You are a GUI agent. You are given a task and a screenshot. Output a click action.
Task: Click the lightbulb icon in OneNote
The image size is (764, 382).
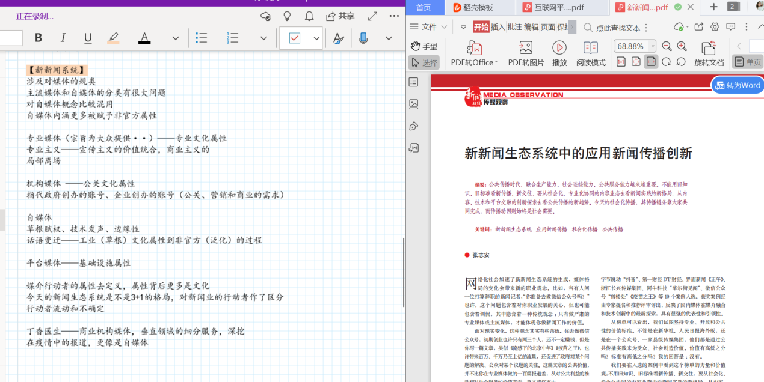[x=287, y=16]
